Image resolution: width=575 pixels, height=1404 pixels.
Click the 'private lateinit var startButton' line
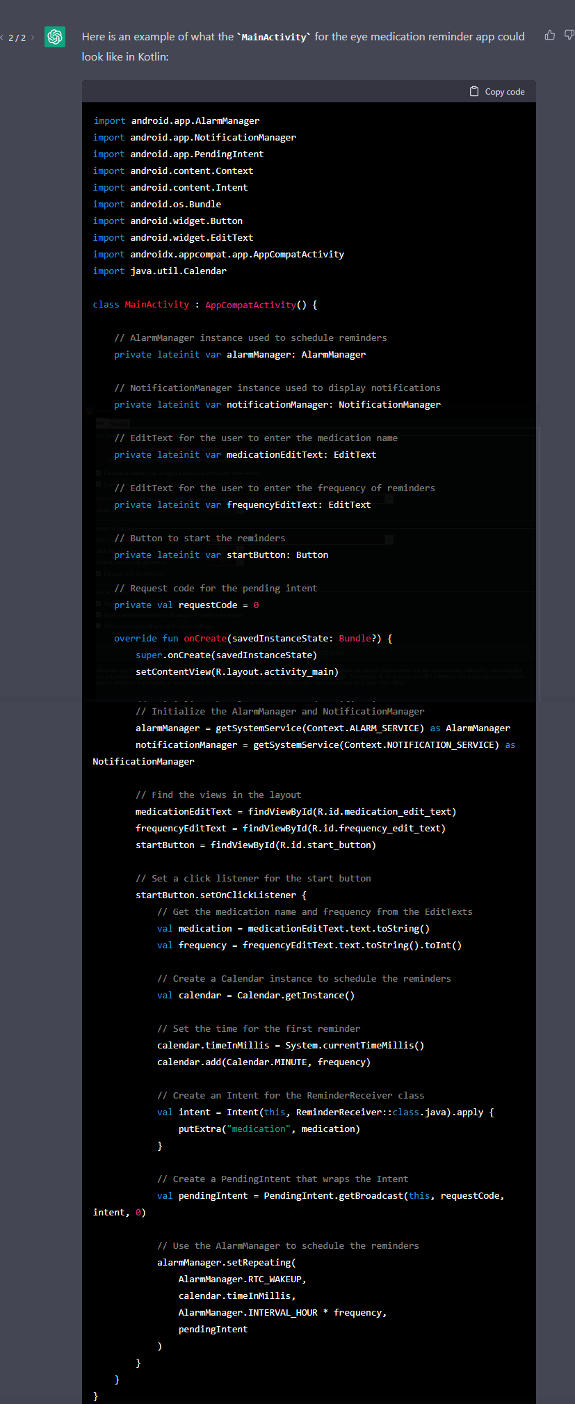click(x=221, y=555)
